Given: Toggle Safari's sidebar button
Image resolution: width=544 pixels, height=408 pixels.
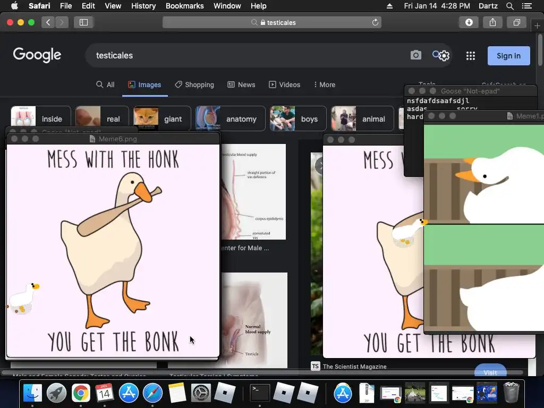Looking at the screenshot, I should [x=83, y=22].
